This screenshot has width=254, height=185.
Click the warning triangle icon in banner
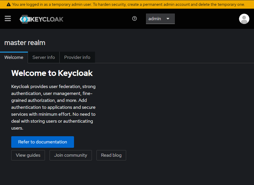coord(9,5)
